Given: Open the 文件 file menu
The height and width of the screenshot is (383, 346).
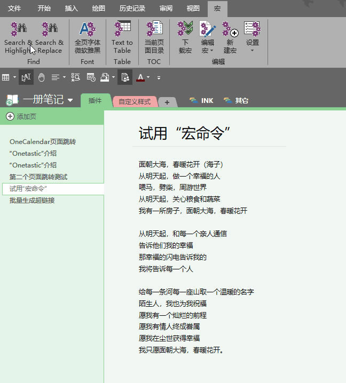Looking at the screenshot, I should click(x=14, y=9).
